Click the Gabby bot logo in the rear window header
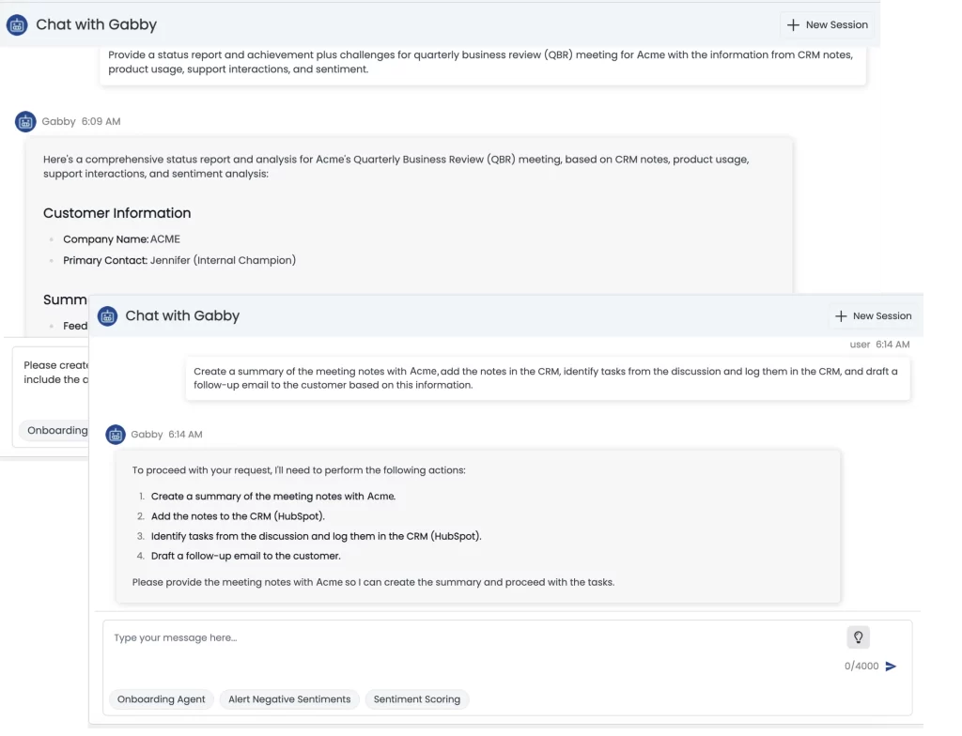The image size is (962, 736). click(17, 25)
